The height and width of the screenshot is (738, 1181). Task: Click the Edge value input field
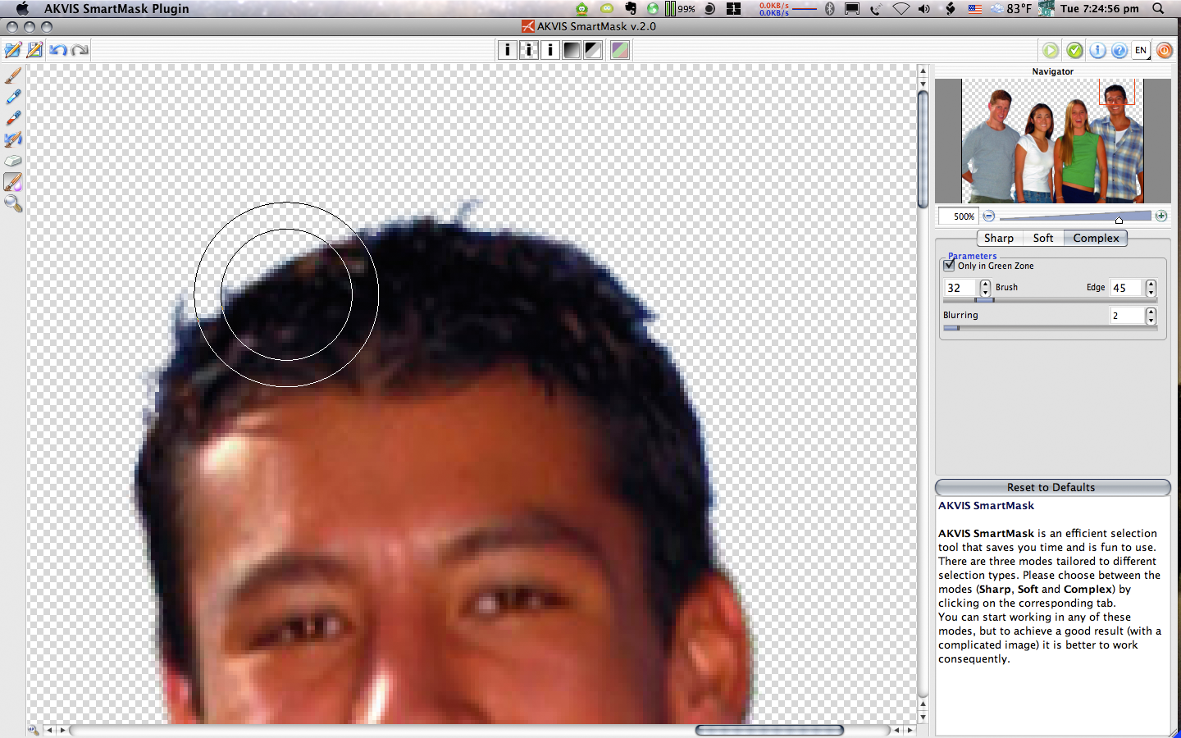tap(1127, 288)
